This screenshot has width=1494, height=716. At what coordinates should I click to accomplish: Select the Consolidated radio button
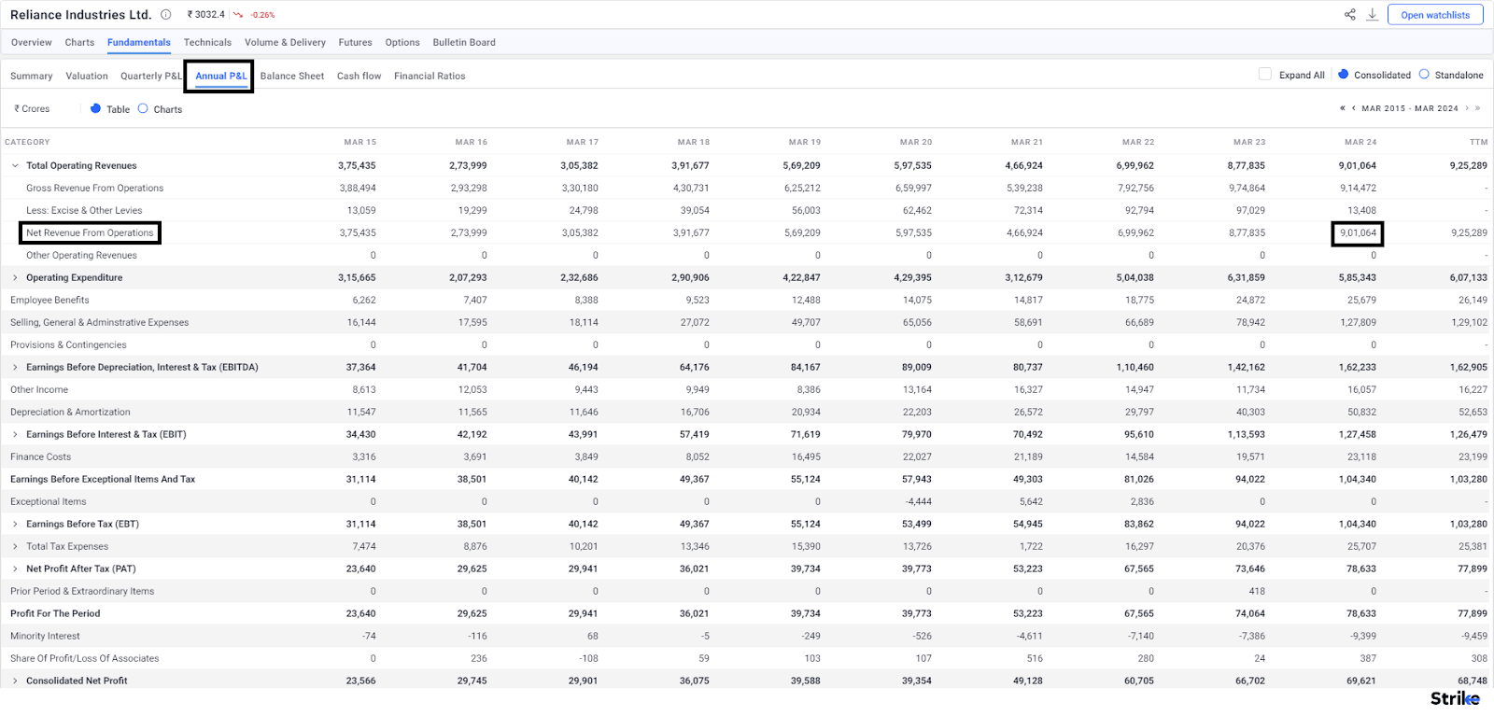tap(1344, 74)
